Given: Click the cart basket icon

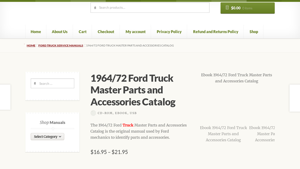Looking at the screenshot, I should [227, 8].
